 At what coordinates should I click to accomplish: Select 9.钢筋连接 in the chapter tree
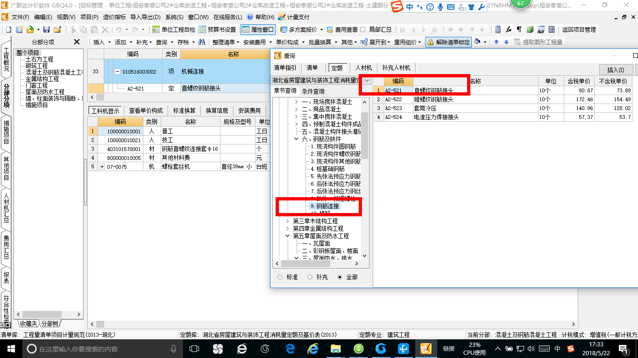325,206
